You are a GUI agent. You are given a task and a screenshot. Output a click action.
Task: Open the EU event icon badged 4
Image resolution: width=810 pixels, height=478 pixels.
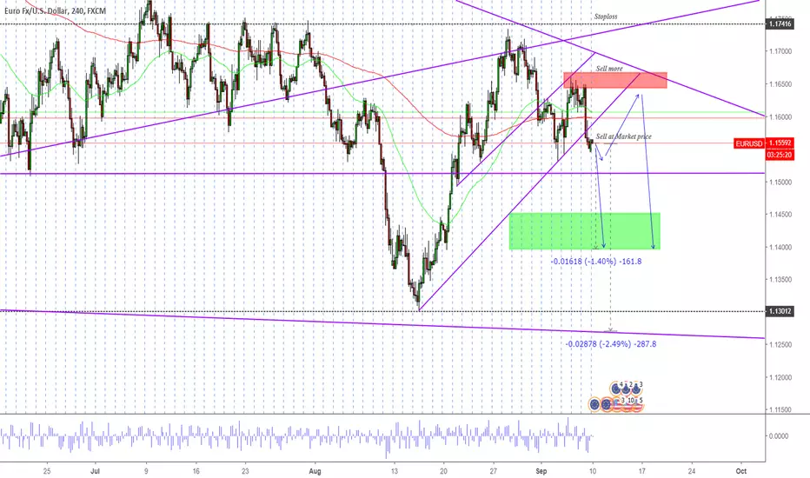(616, 388)
